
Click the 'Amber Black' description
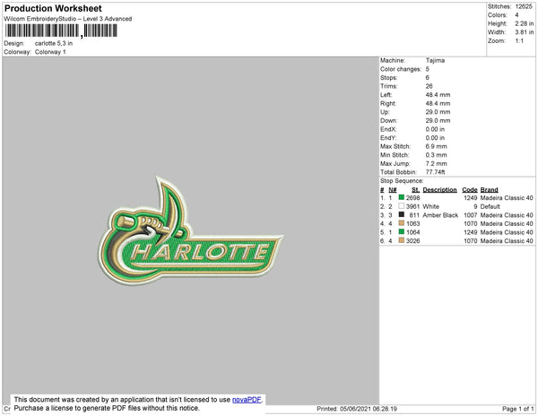[440, 215]
